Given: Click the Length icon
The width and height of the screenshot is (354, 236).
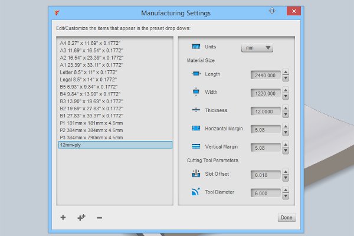Looking at the screenshot, I should point(196,74).
